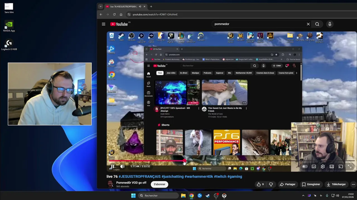
Task: Close the live 76 tab
Action: point(144,6)
